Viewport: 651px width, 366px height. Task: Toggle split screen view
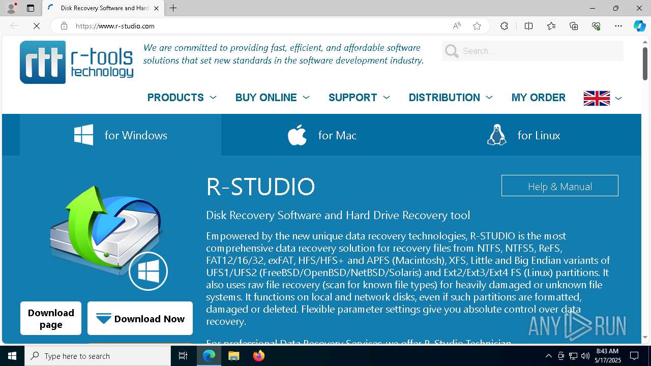(528, 26)
